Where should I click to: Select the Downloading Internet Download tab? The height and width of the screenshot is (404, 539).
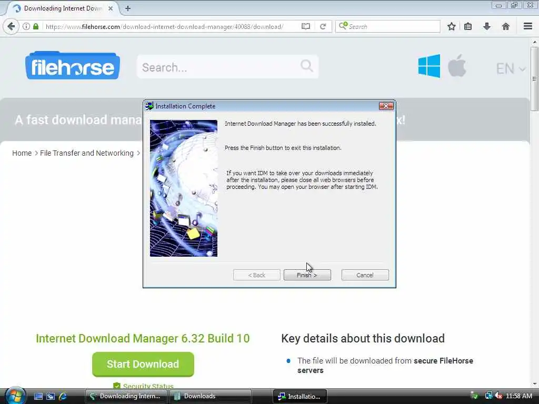pyautogui.click(x=62, y=8)
